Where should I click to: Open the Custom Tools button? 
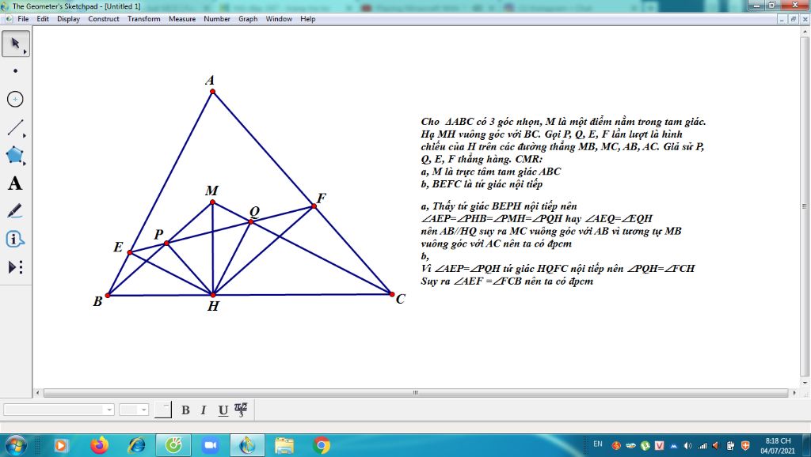coord(16,267)
